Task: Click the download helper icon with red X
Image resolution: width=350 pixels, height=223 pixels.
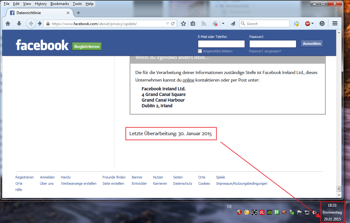Action: tap(215, 24)
